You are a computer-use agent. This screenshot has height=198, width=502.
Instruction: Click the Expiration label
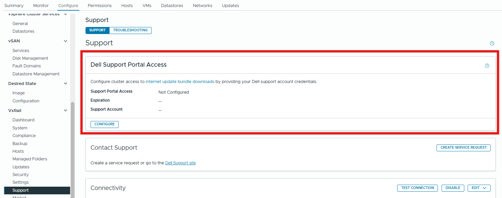pyautogui.click(x=100, y=100)
